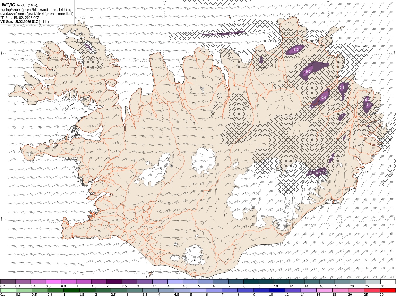Click the top-row legend swatch between 14 and 16
Image resolution: width=396 pixels, height=297 pixels.
[312, 282]
